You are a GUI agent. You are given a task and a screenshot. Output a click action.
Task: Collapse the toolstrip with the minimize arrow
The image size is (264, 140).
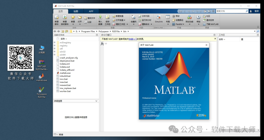click(x=258, y=27)
